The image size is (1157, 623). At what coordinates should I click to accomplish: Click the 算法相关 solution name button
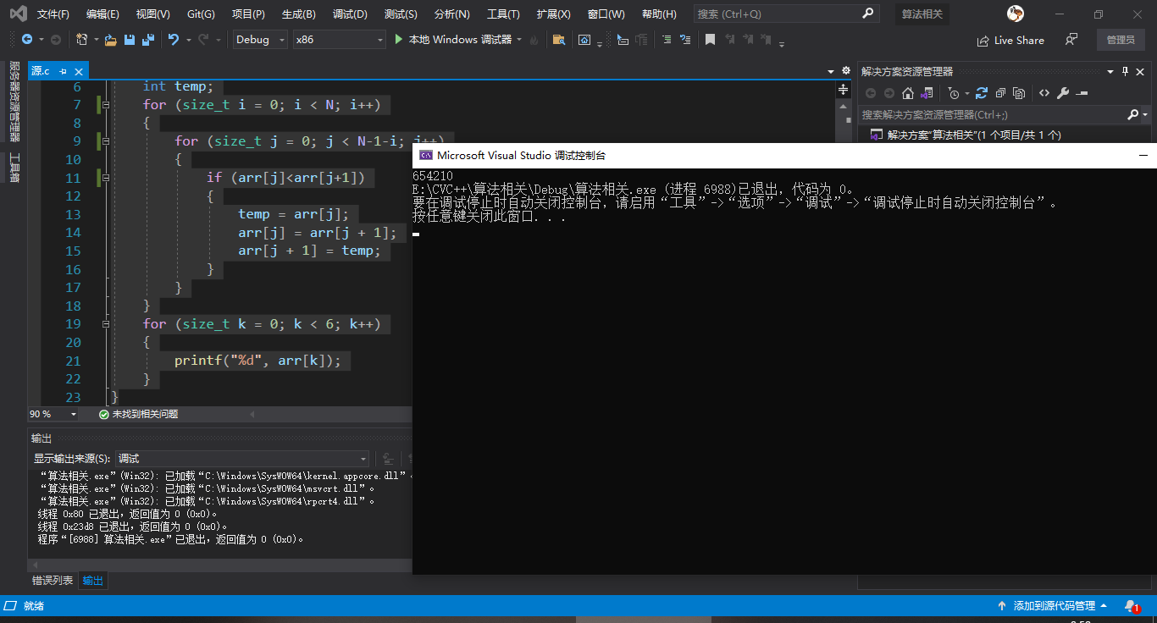[922, 14]
